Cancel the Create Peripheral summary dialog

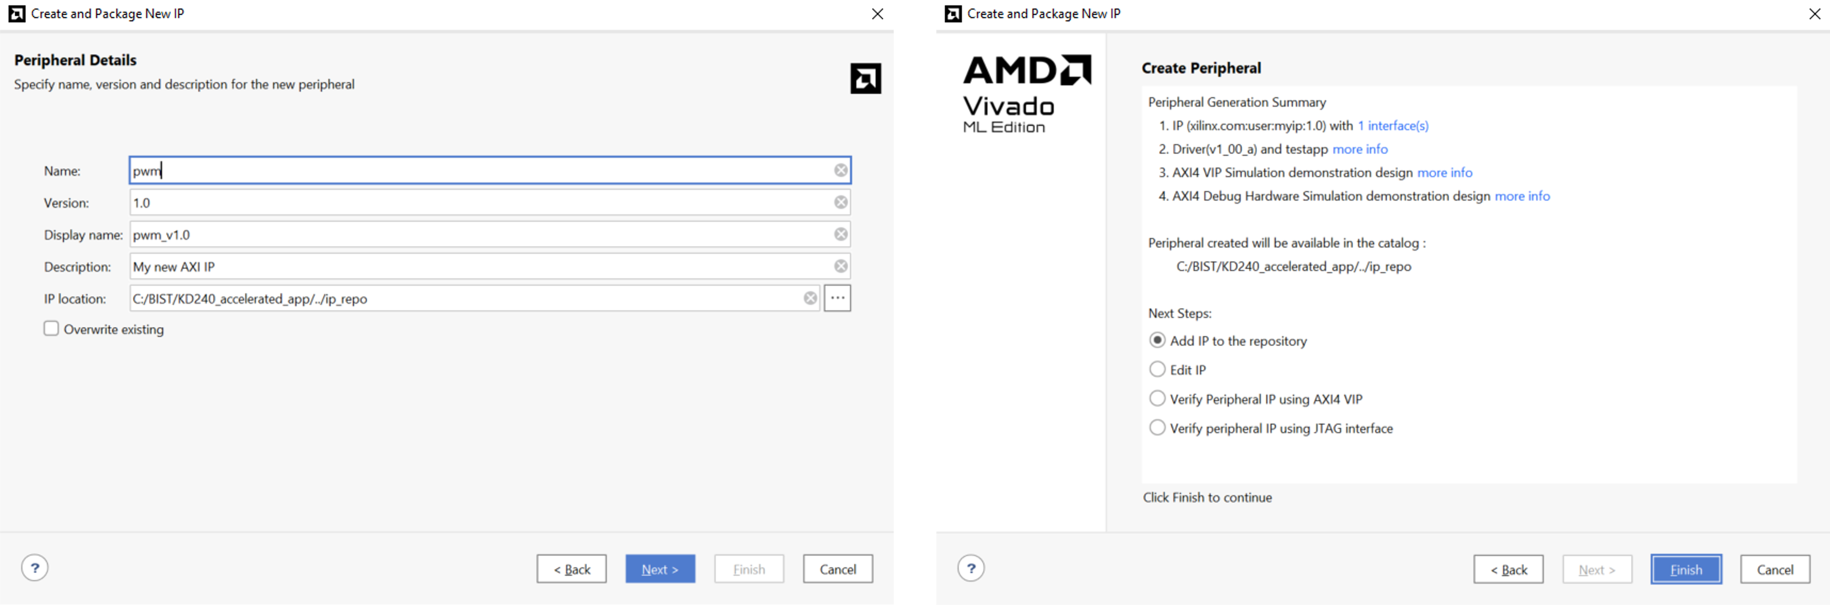coord(1775,569)
